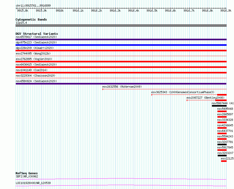Click the blue dgv975n223 variant bar
The image size is (234, 189).
point(121,45)
